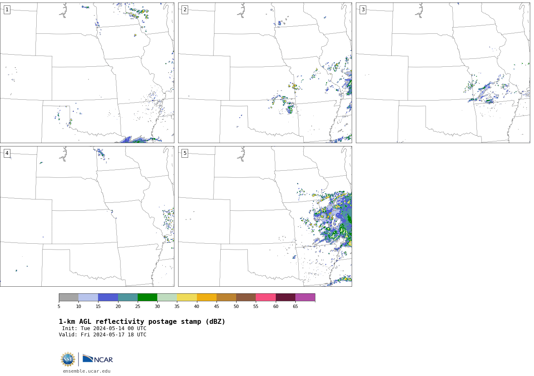Open ensemble member 2 reflectivity panel
This screenshot has height=376, width=534.
265,73
